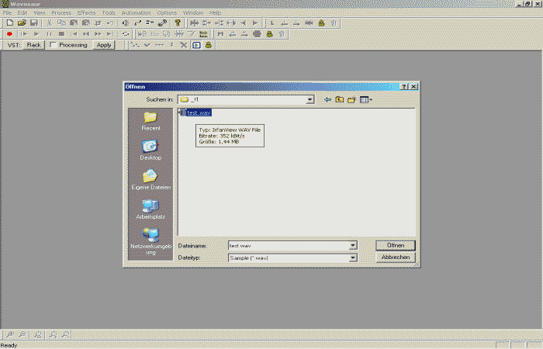The width and height of the screenshot is (543, 349).
Task: Open the VST Rack button
Action: (x=33, y=45)
